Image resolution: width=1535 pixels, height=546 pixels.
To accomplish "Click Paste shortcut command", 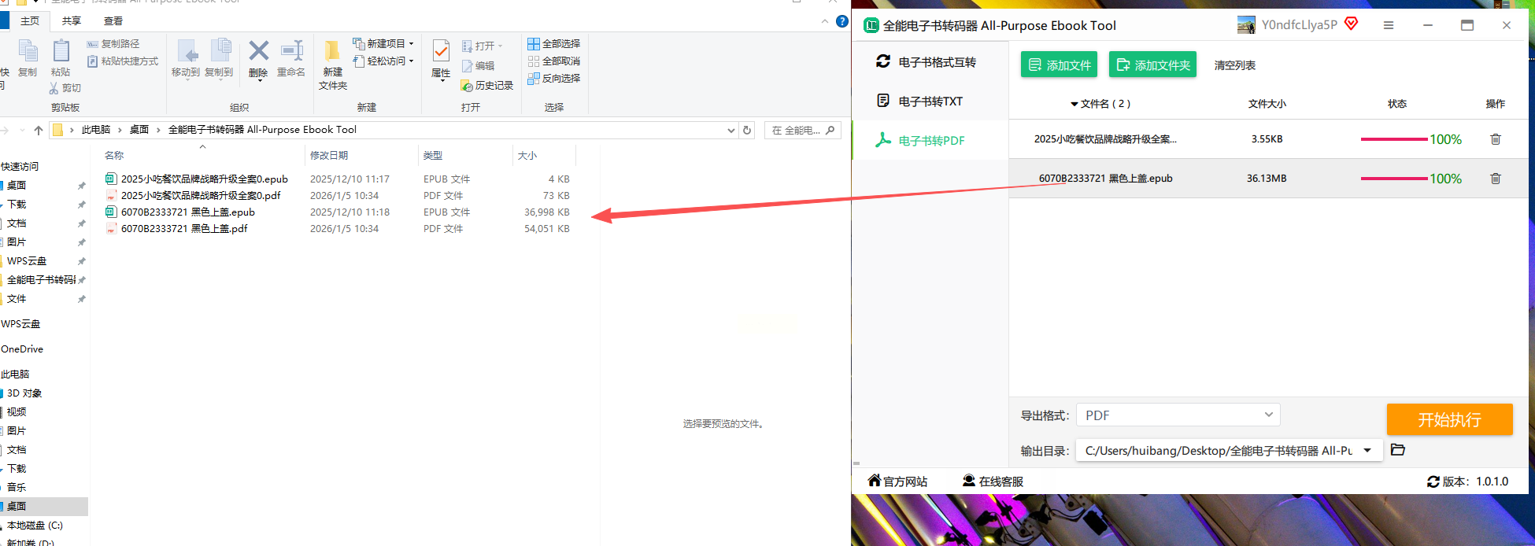I will [x=123, y=61].
